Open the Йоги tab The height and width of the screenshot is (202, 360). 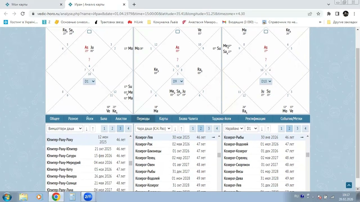click(x=90, y=119)
